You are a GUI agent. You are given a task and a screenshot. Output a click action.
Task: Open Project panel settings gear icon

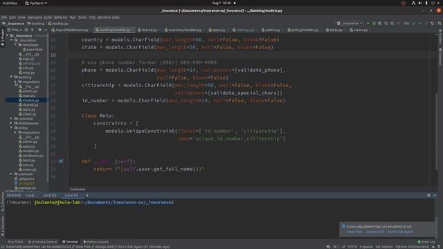(x=40, y=30)
